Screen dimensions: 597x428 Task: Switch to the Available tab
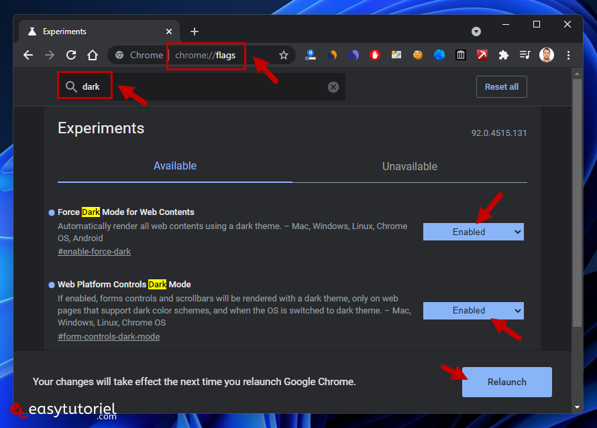tap(175, 165)
